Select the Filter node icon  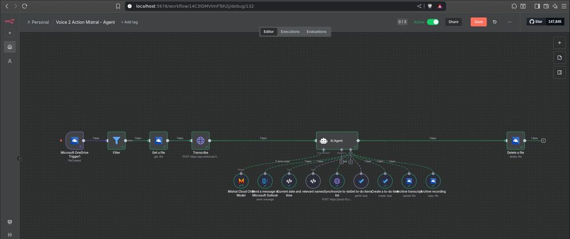[x=116, y=140]
